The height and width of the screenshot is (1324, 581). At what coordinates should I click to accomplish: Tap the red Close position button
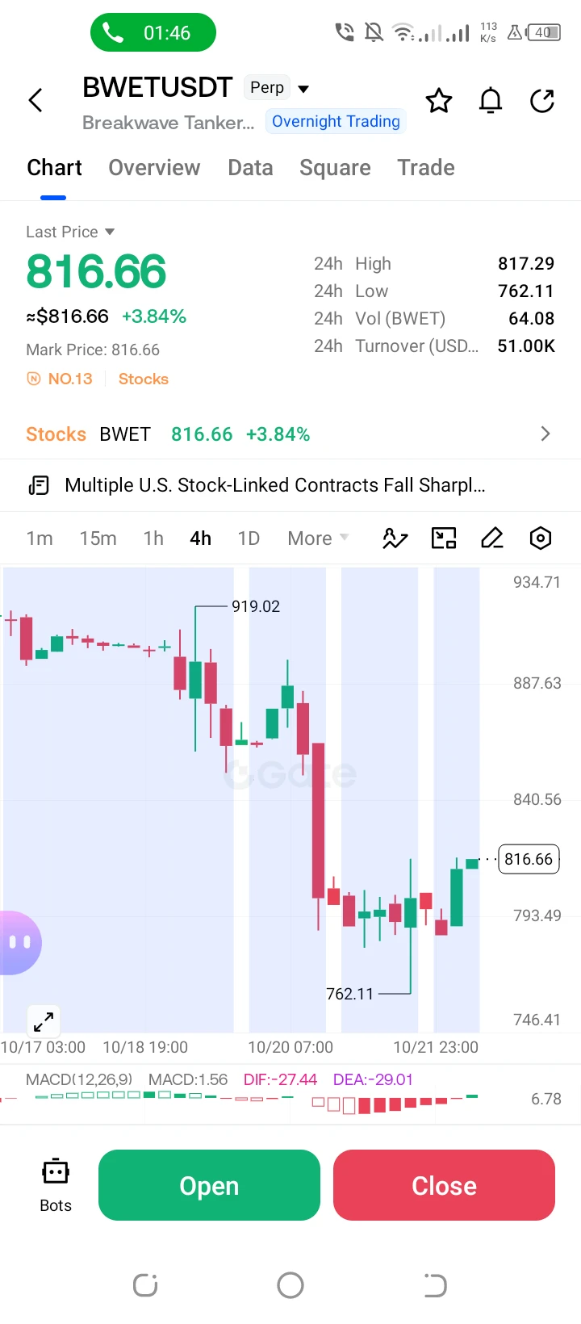coord(444,1185)
